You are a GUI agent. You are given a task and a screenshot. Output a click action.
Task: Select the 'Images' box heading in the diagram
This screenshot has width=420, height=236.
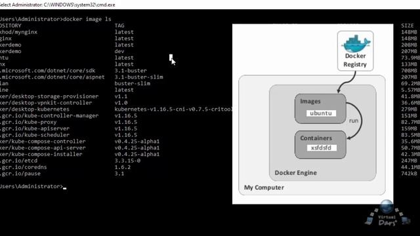(310, 102)
